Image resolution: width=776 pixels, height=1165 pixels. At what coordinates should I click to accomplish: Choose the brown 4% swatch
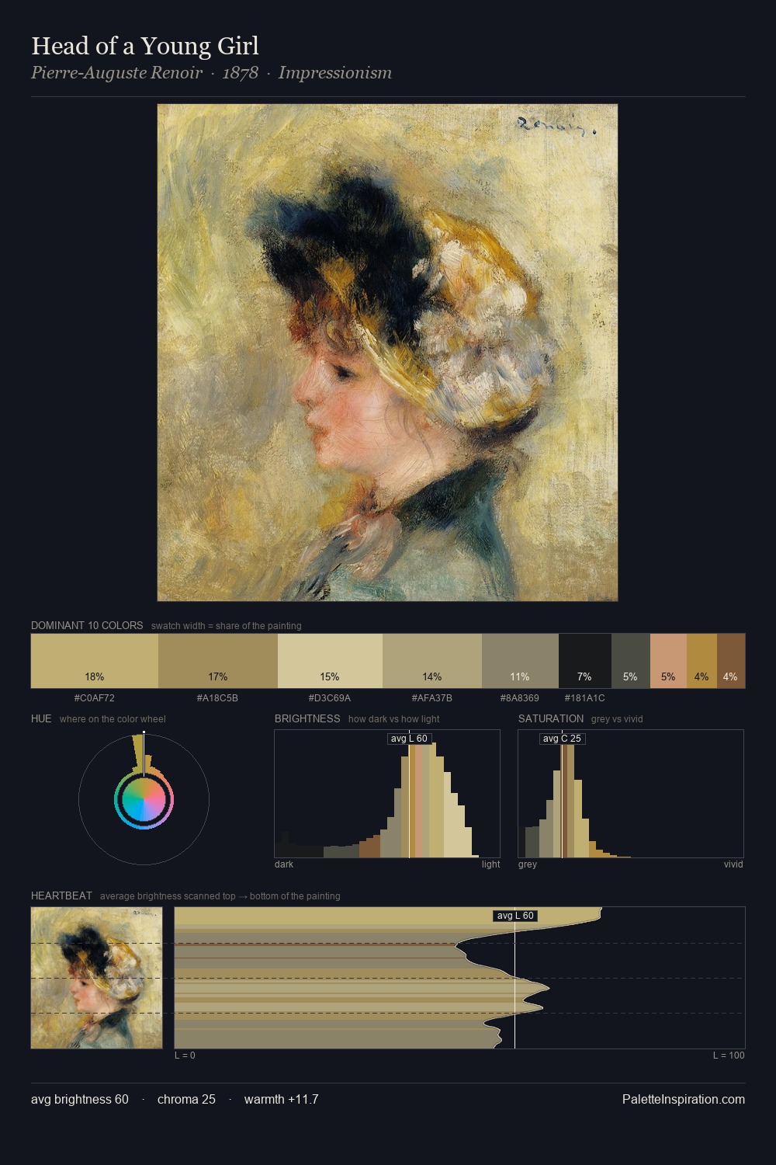click(x=731, y=661)
